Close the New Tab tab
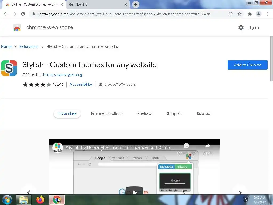 [126, 5]
